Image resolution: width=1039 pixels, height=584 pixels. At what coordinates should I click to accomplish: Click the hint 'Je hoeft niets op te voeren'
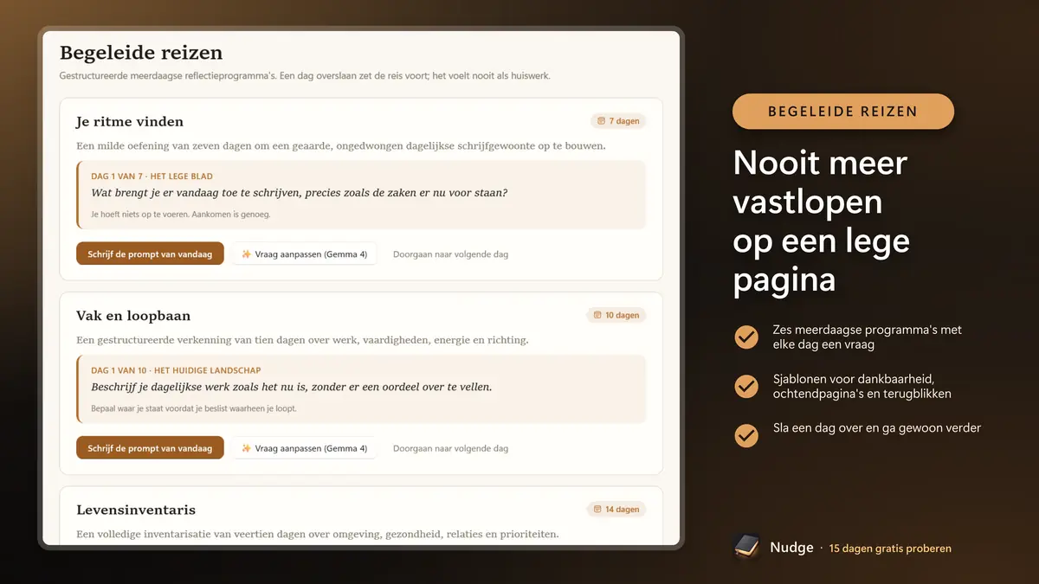pyautogui.click(x=180, y=215)
